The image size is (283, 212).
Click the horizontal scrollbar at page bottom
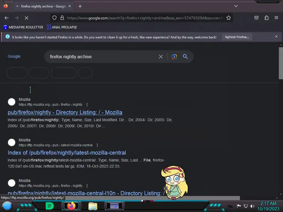[x=153, y=198]
